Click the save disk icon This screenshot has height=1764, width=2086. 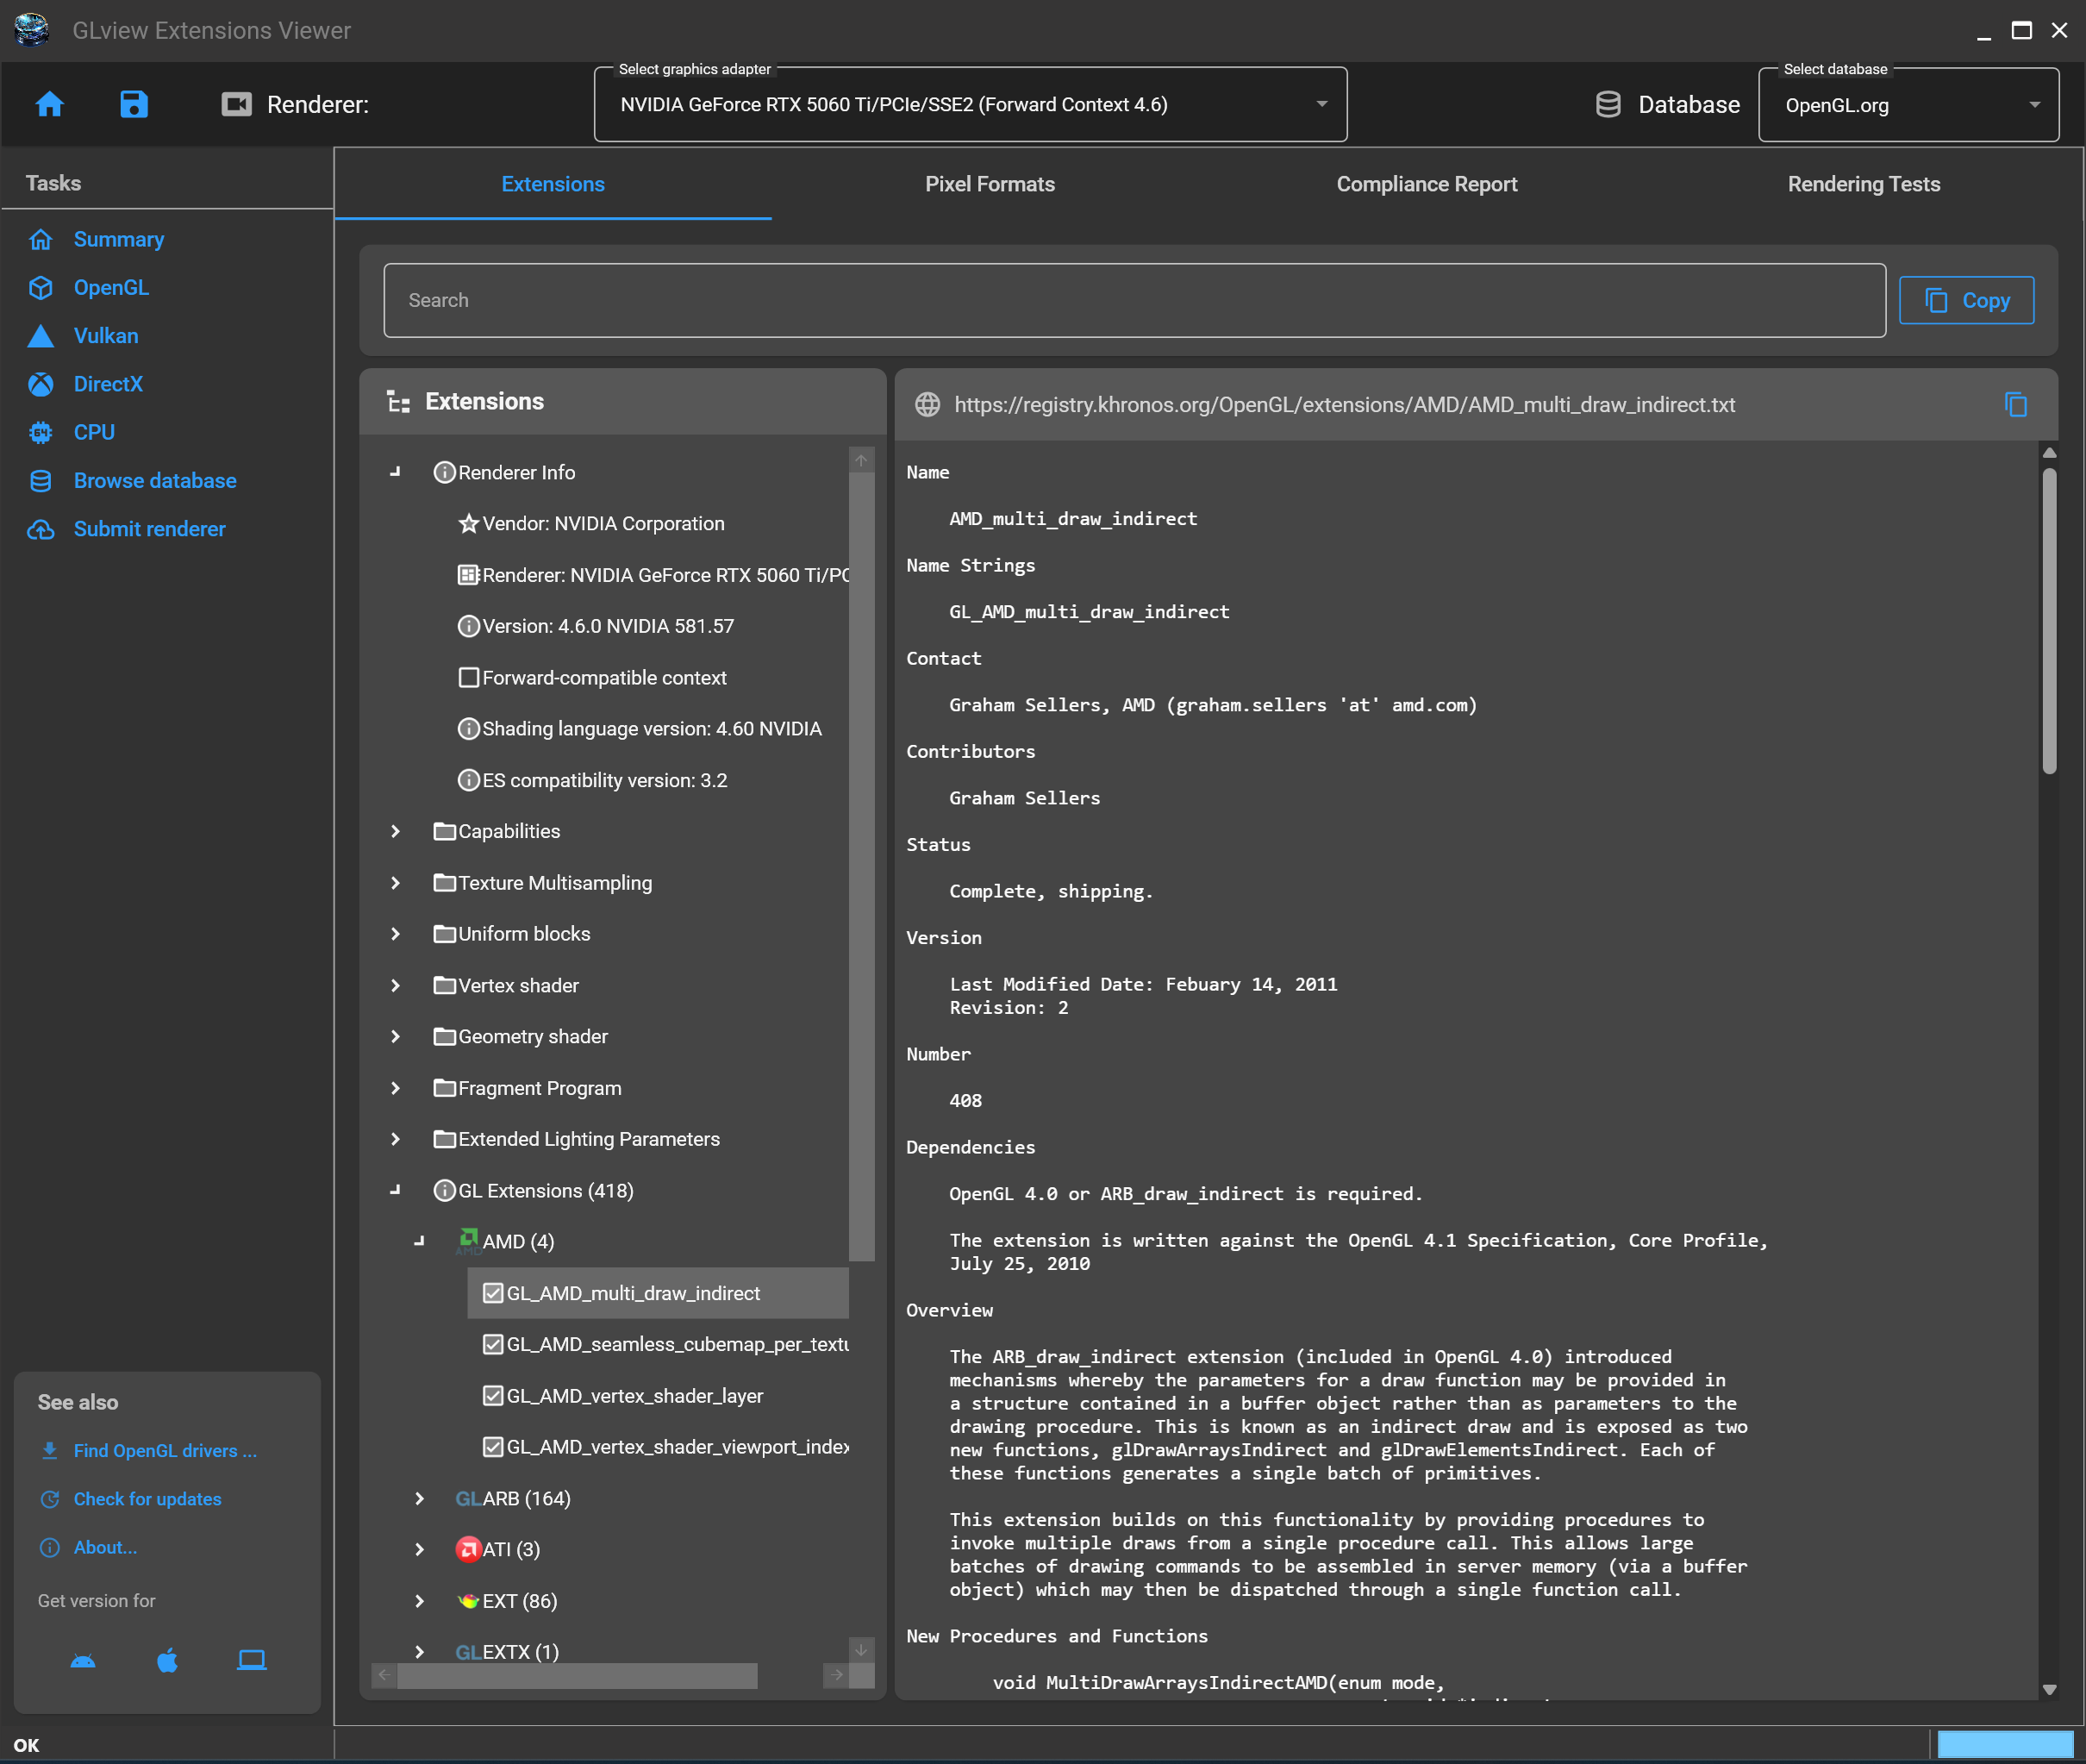[x=134, y=104]
